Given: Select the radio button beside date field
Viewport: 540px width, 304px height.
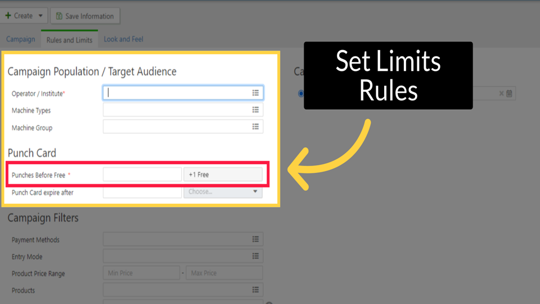Looking at the screenshot, I should 301,93.
